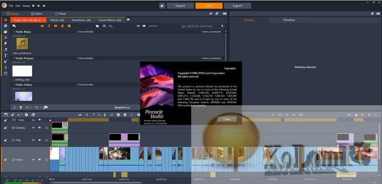The image size is (382, 184).
Task: Click the Undo arrow icon
Action: click(39, 6)
